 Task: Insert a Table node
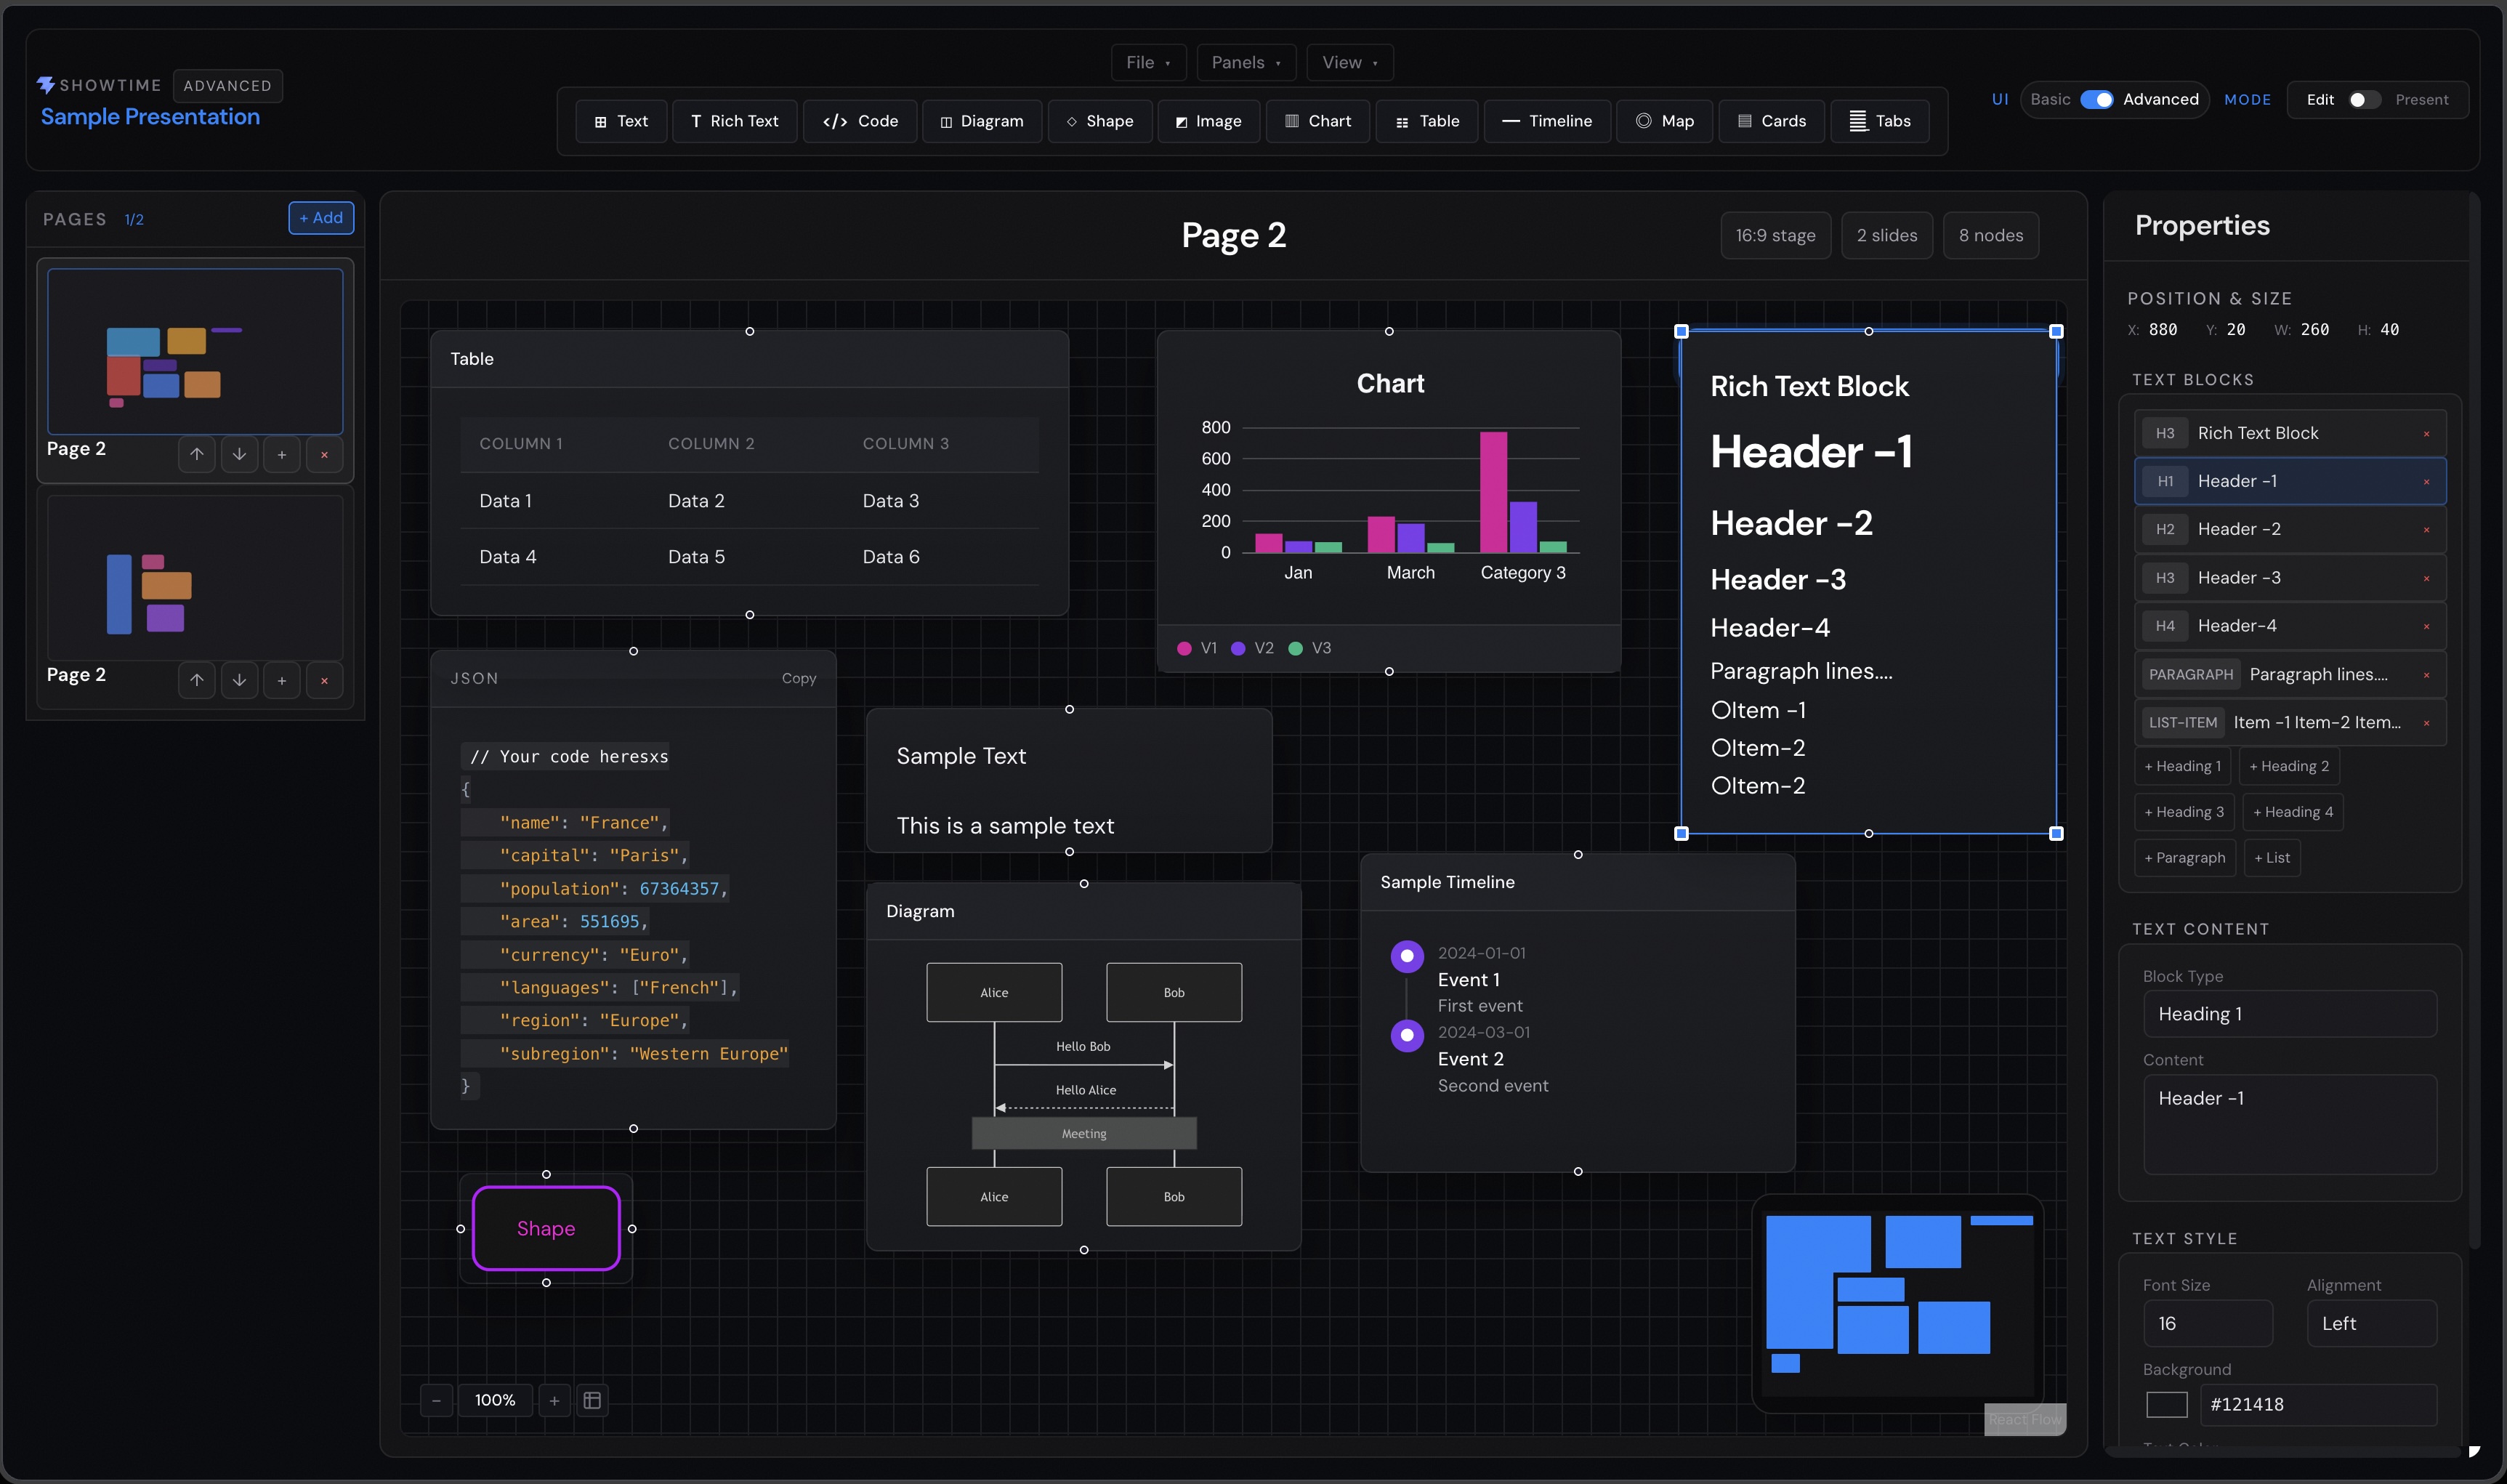coord(1426,121)
